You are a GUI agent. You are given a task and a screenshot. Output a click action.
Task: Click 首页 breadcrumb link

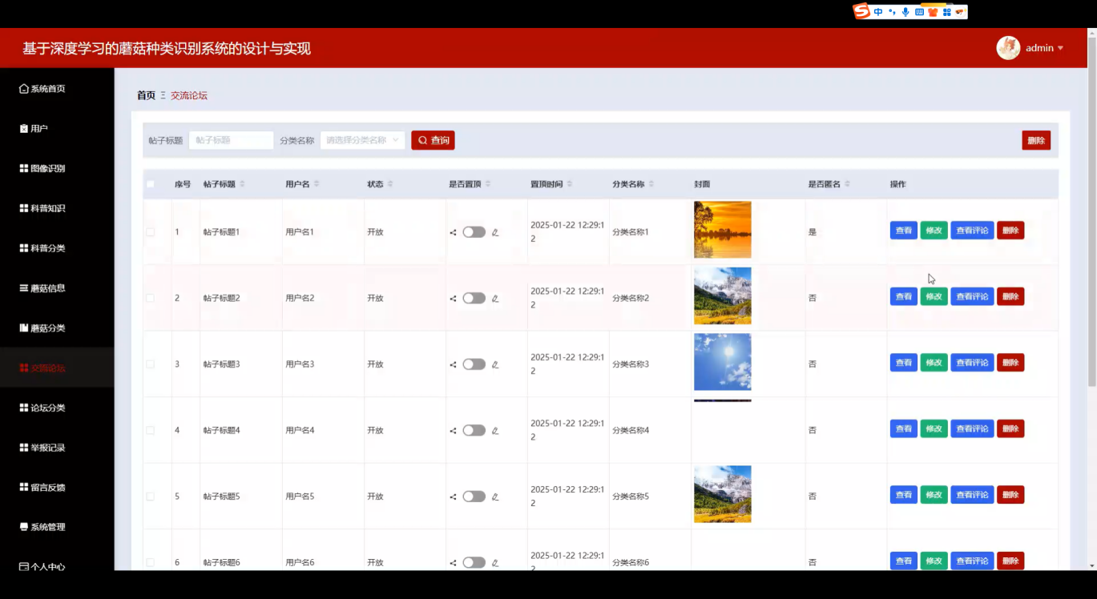[x=146, y=95]
